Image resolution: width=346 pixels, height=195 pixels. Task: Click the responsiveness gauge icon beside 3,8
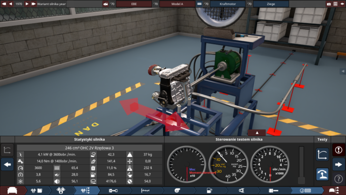pyautogui.click(x=20, y=175)
